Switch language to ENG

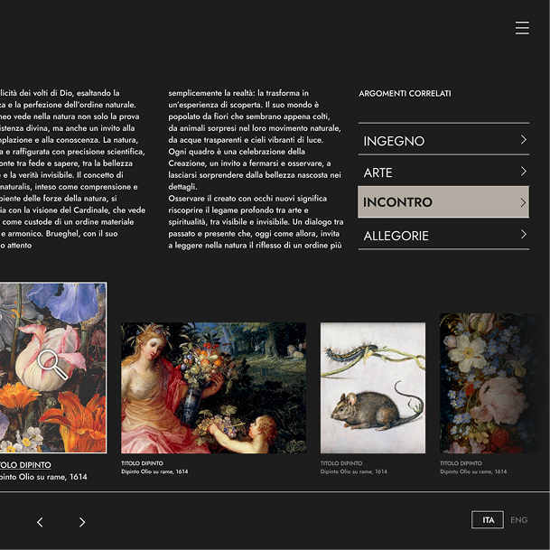coord(518,519)
